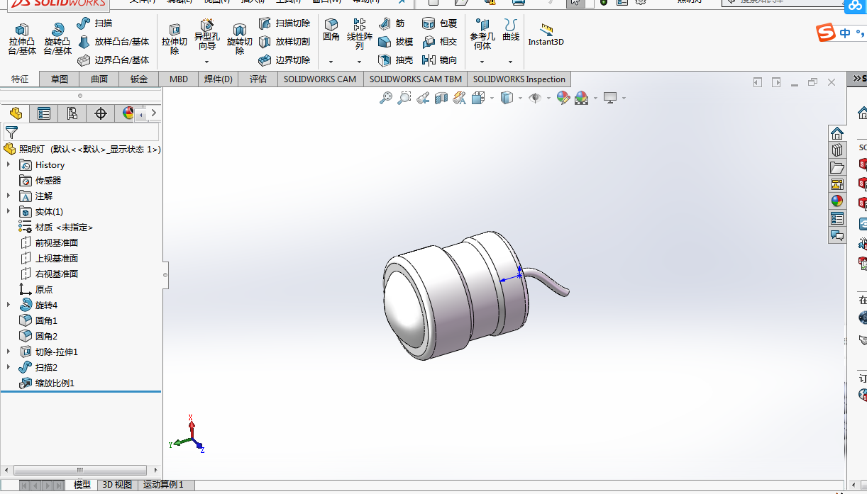Click the Shell (抽壳) tool
The height and width of the screenshot is (494, 867).
[395, 60]
